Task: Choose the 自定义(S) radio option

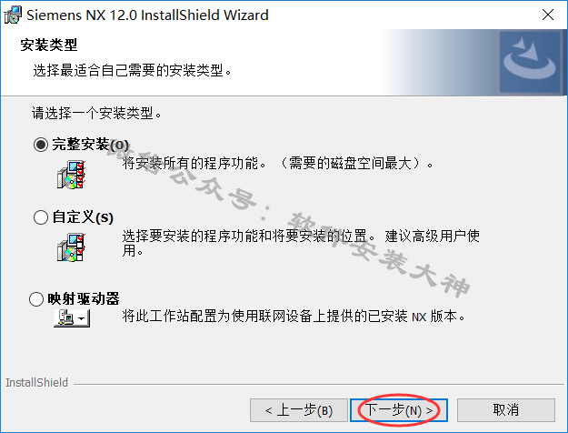Action: click(x=41, y=217)
